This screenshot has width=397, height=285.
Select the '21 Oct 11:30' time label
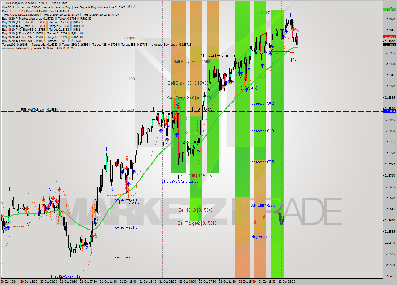(x=109, y=282)
